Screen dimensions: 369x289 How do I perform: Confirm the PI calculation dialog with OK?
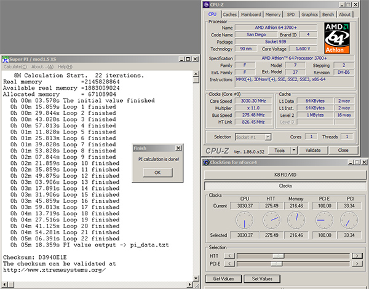tap(157, 173)
